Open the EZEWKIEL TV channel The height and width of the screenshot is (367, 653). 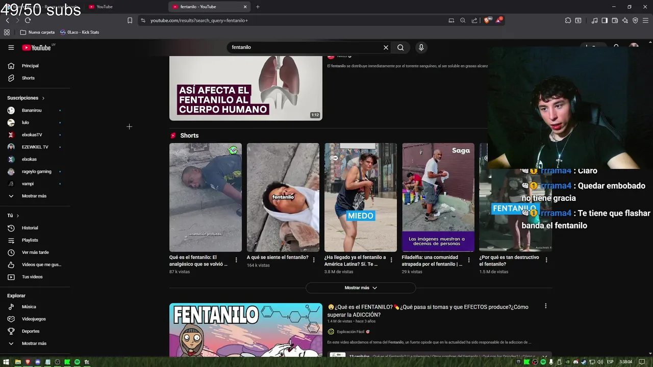[x=35, y=147]
